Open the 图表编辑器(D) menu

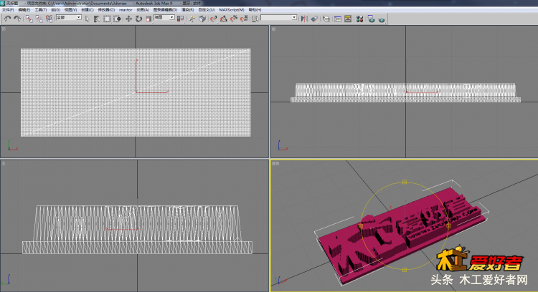point(165,10)
